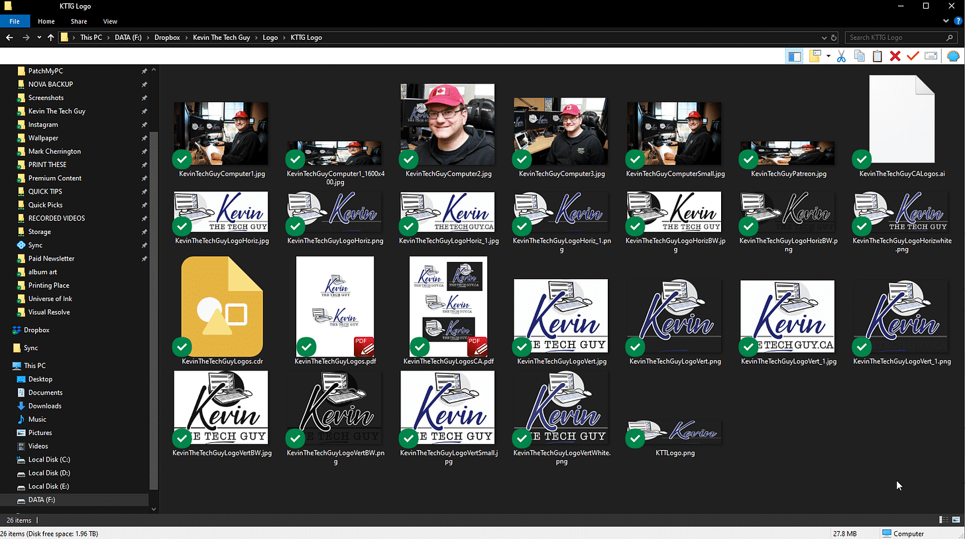Click the refresh button in address bar
This screenshot has height=539, width=965.
834,38
